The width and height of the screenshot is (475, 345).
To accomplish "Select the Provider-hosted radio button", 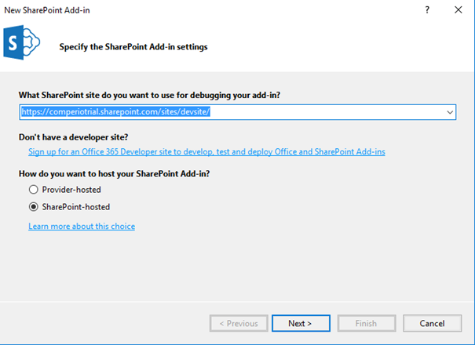I will [33, 190].
